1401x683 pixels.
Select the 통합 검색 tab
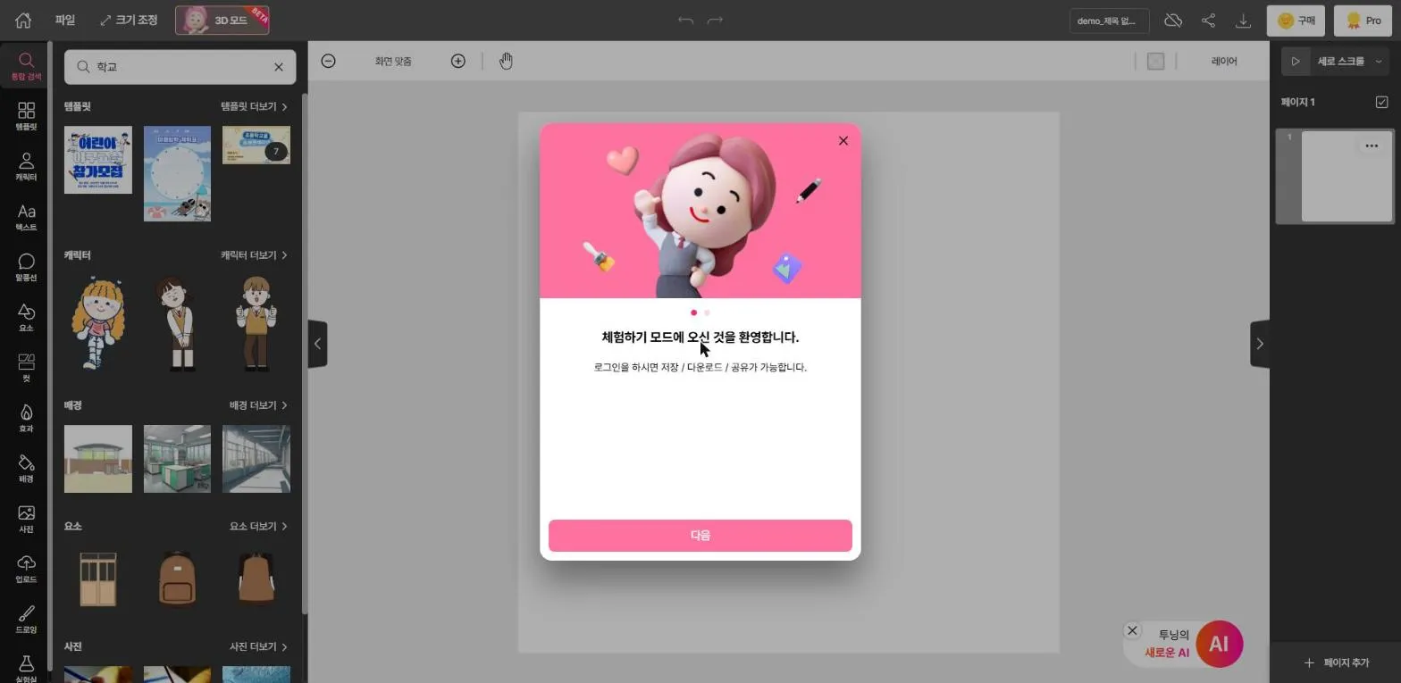(x=26, y=66)
